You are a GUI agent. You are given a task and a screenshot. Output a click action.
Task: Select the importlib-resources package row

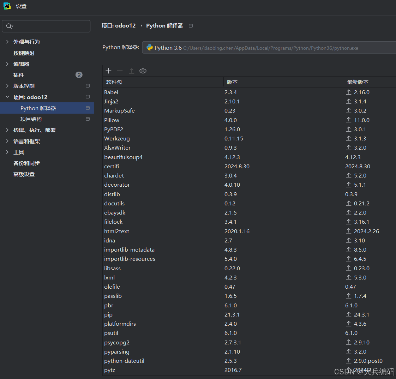tap(249, 259)
